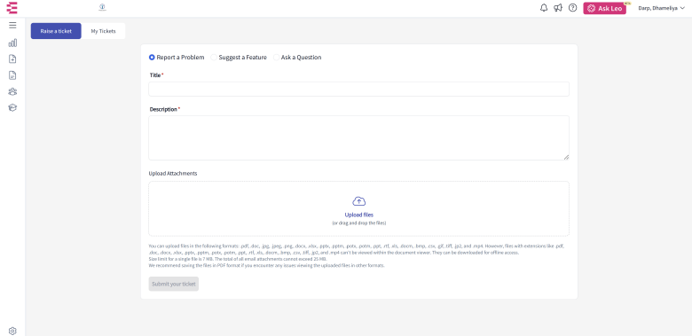Click the small organization logo in header
This screenshot has width=692, height=336.
(x=102, y=7)
